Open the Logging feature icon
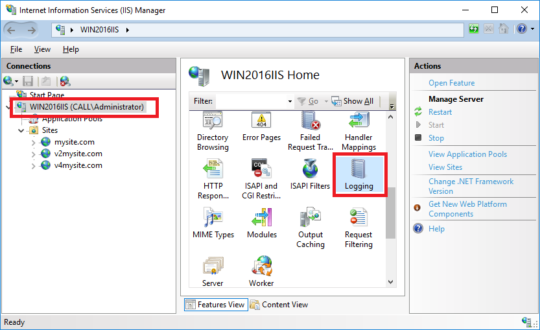This screenshot has height=330, width=540. [x=359, y=174]
